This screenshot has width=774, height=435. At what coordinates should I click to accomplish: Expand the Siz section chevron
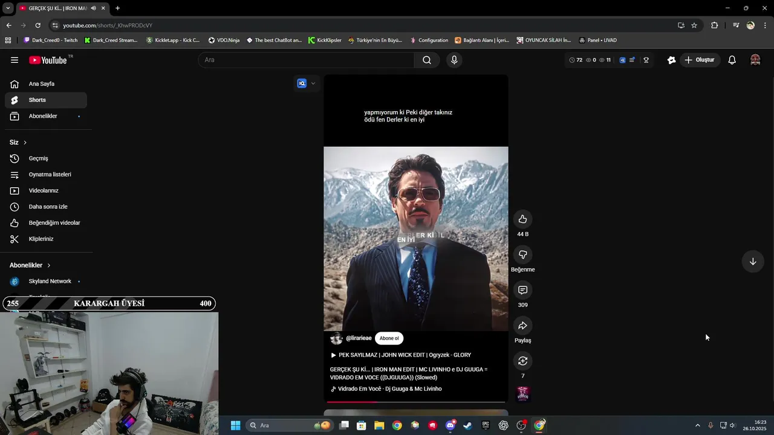click(x=25, y=143)
